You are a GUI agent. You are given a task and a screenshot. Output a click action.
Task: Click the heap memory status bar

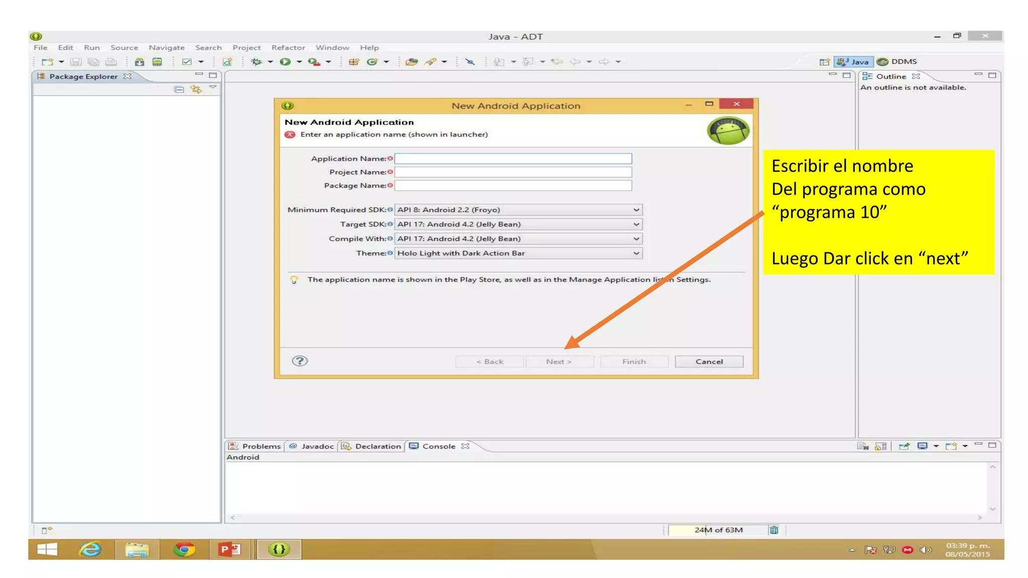click(718, 530)
